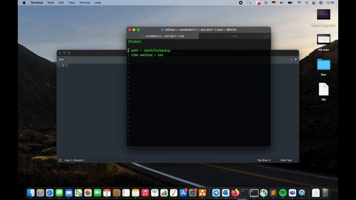Open Keynote from the Dock
Image resolution: width=356 pixels, height=200 pixels.
pyautogui.click(x=155, y=193)
